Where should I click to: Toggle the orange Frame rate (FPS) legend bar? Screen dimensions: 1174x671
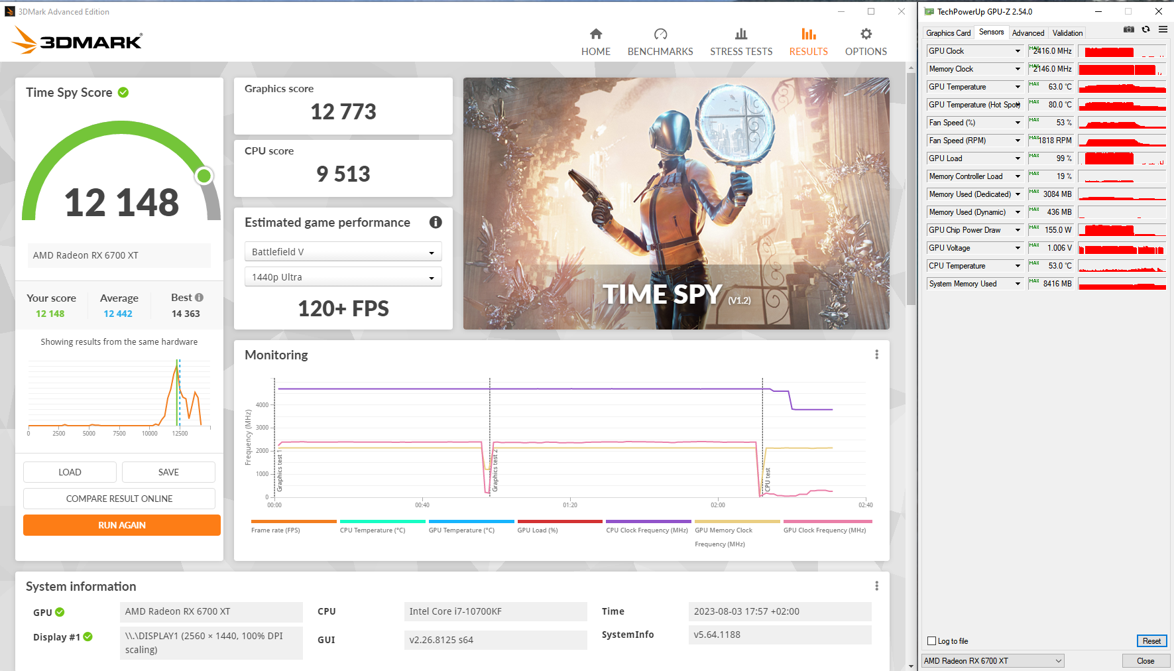(x=294, y=522)
